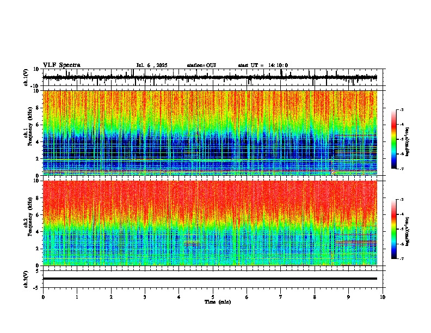Click the thick black ch.3 voltage trace
The image size is (431, 333).
point(210,279)
